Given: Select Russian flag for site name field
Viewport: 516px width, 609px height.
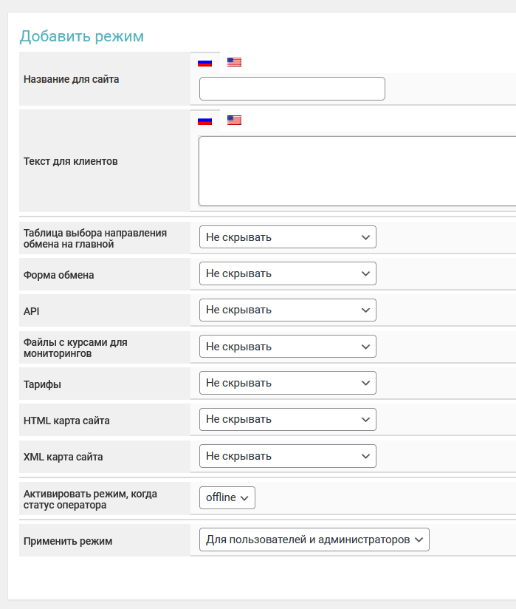Looking at the screenshot, I should [x=204, y=63].
